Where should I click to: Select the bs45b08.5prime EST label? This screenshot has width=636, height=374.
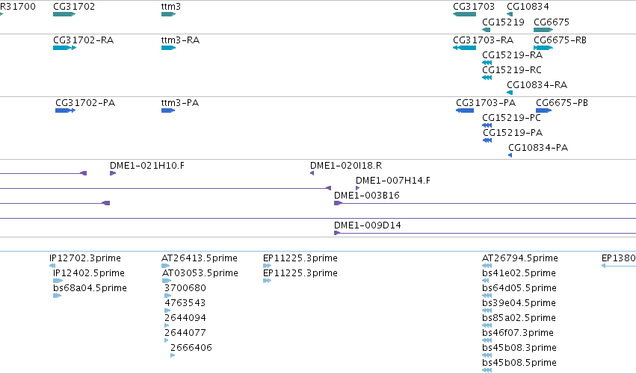coord(519,363)
